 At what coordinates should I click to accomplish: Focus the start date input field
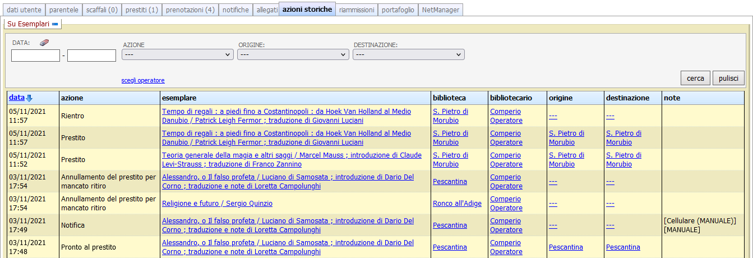click(35, 56)
